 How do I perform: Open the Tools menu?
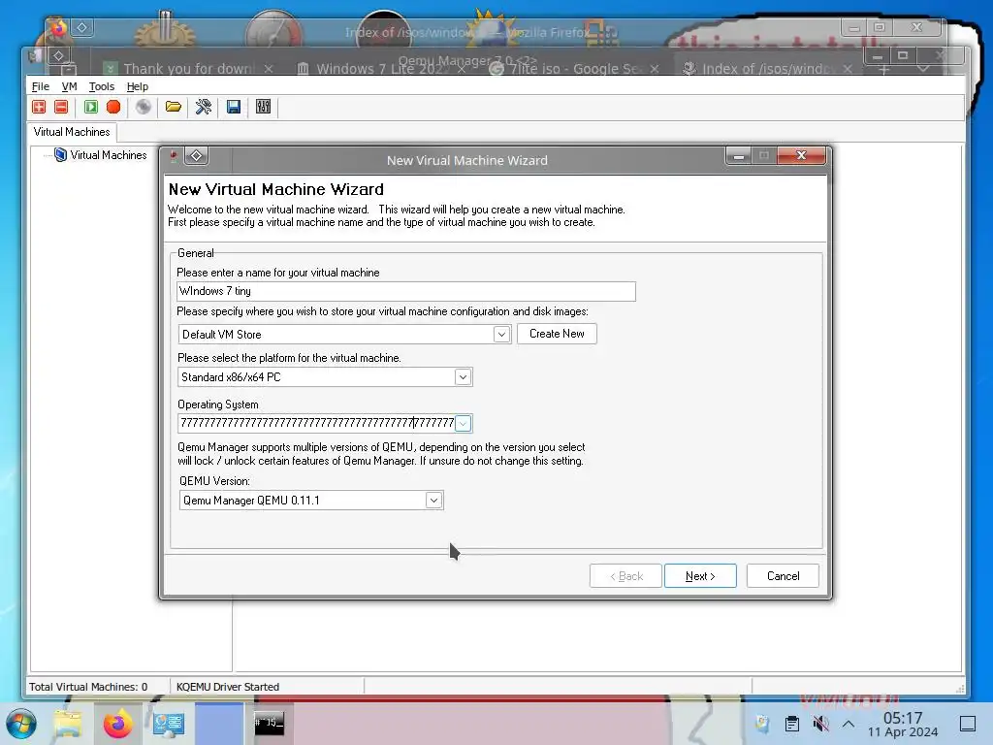pyautogui.click(x=101, y=86)
